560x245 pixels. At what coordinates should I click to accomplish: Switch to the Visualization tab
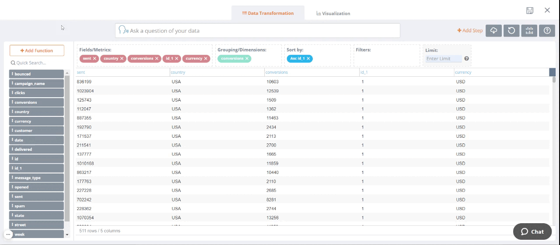pyautogui.click(x=333, y=14)
